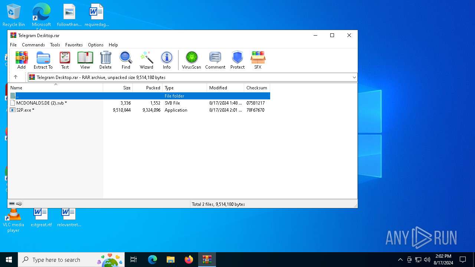Open the File menu

coord(13,44)
